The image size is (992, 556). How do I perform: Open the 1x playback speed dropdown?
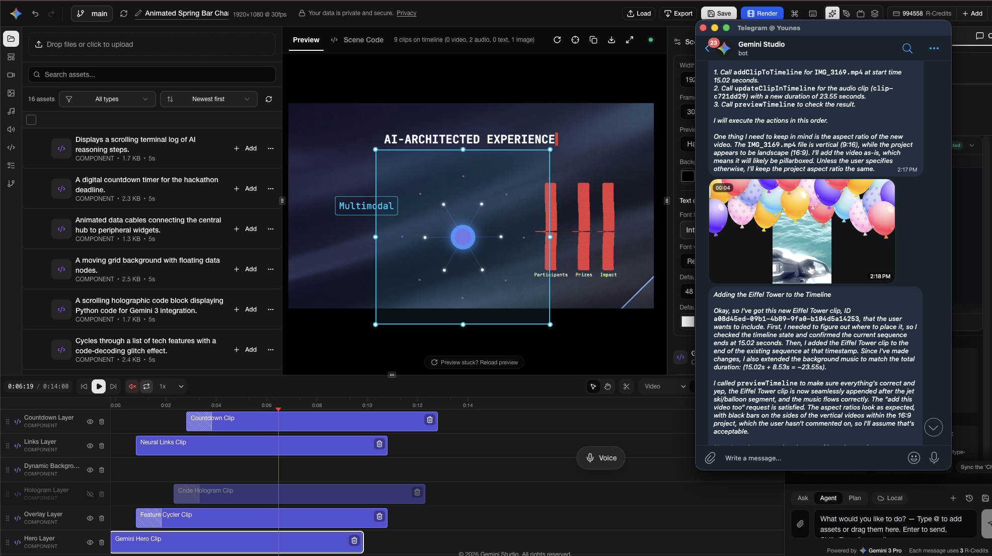171,386
